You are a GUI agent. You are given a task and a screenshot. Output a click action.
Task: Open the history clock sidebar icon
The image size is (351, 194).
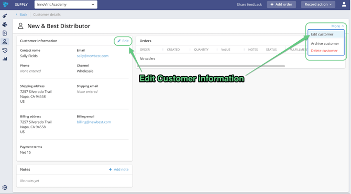(5, 50)
